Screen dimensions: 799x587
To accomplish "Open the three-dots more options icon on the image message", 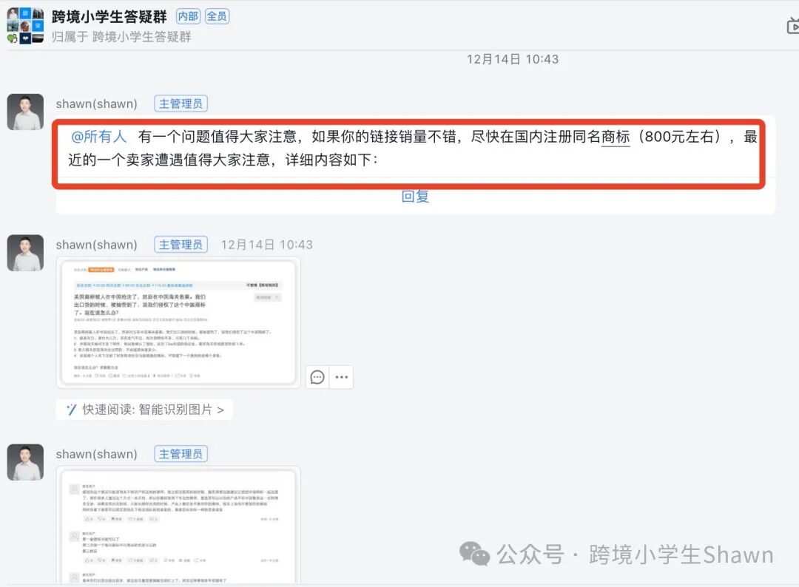I will (341, 377).
